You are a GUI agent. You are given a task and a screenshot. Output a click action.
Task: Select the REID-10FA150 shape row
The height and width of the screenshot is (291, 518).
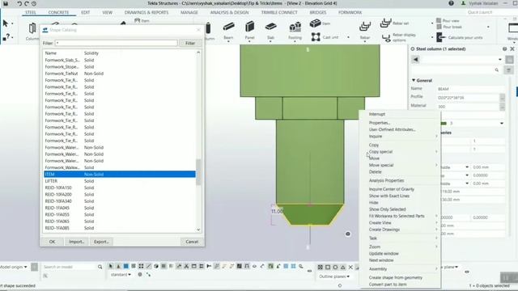point(120,188)
